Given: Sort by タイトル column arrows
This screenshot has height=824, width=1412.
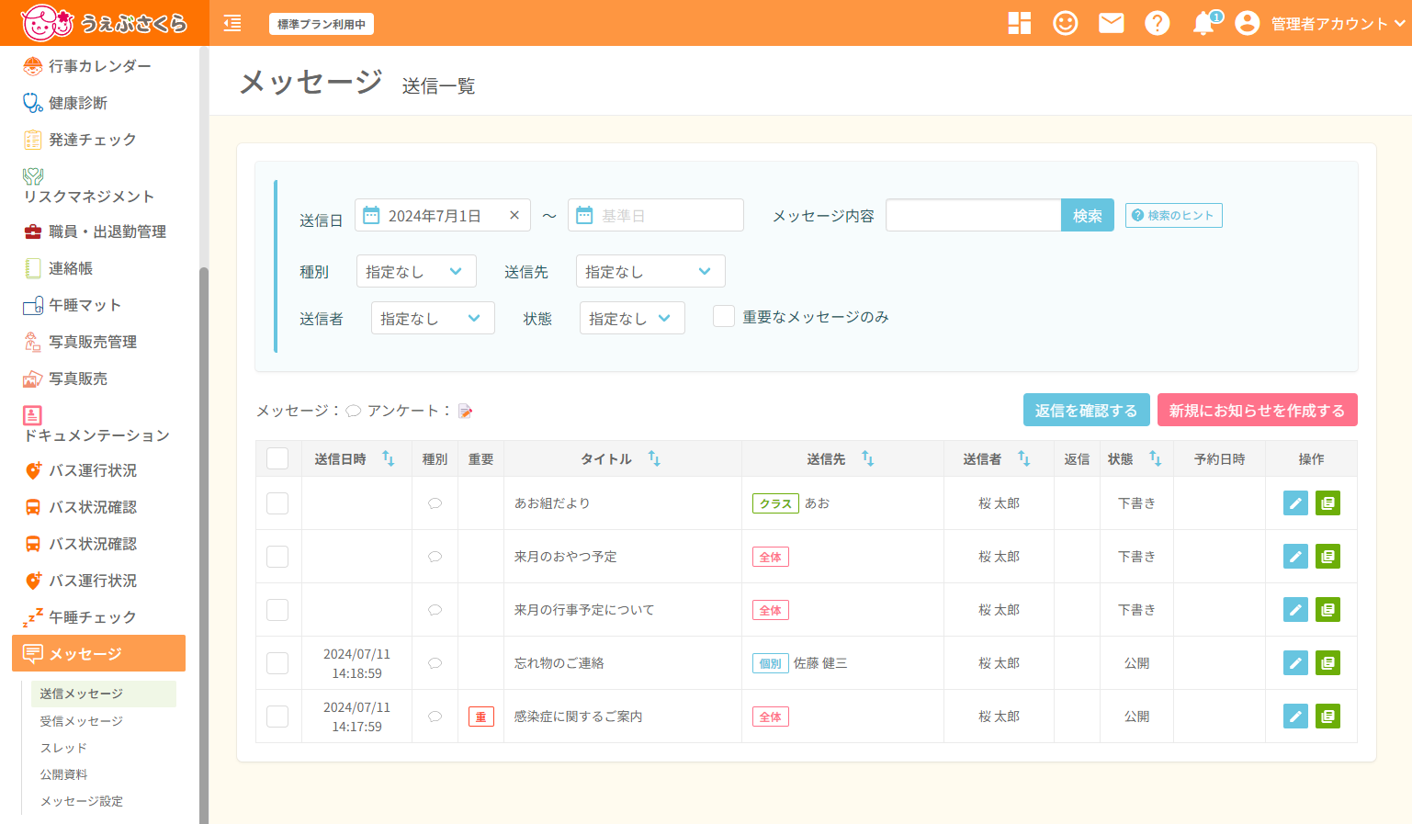Looking at the screenshot, I should point(654,458).
